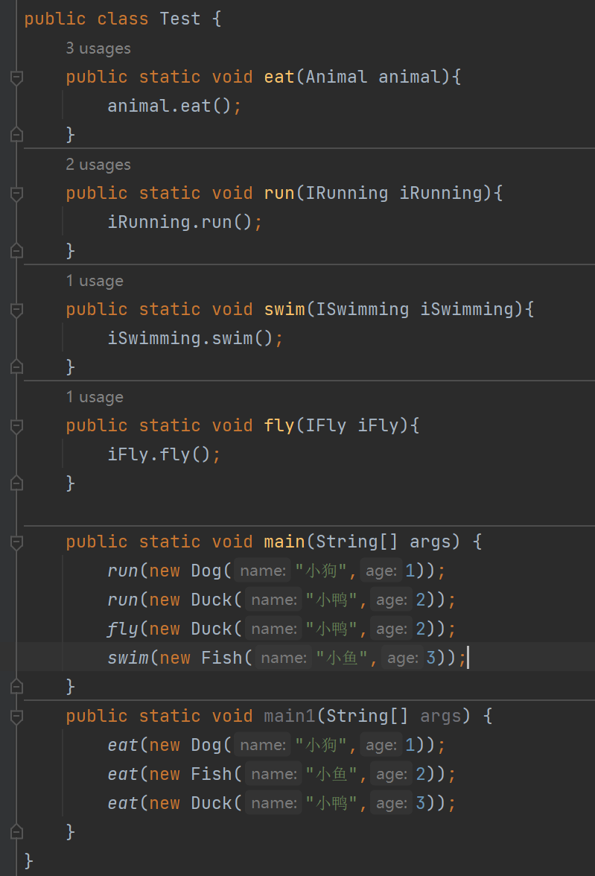Fold the main1 method at its closing-brace marker

coord(17,832)
